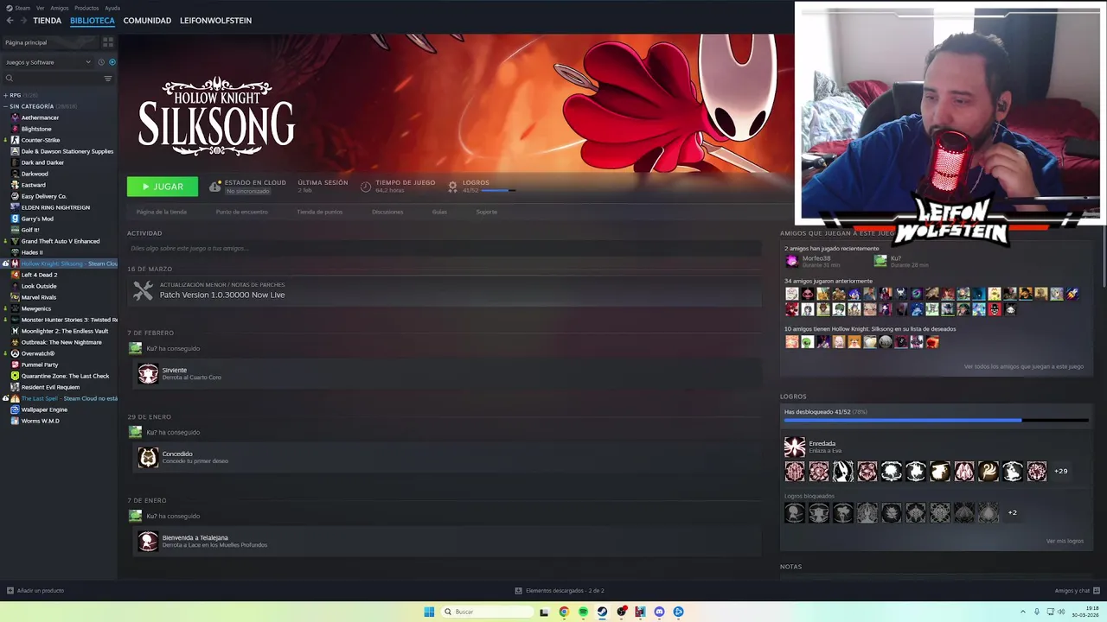1107x622 pixels.
Task: Select Resident Evil Requiem in game list
Action: (50, 387)
